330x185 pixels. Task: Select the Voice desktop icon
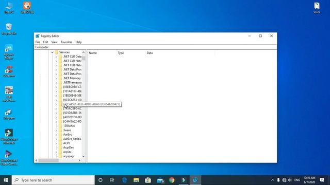tap(317, 8)
